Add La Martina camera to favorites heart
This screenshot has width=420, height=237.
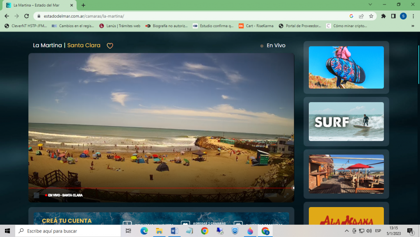point(110,46)
